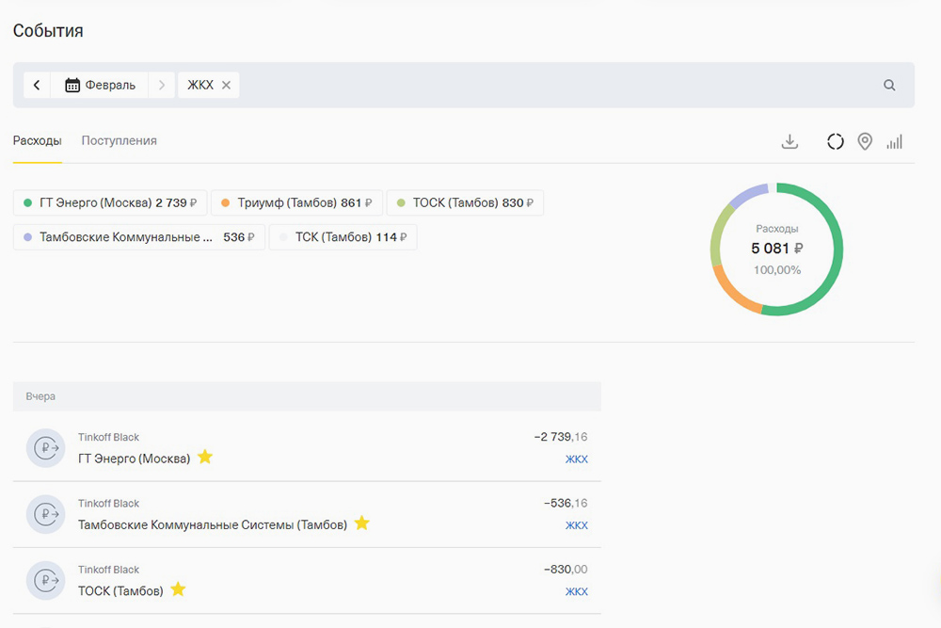The width and height of the screenshot is (941, 628).
Task: Switch to the Расходы tab
Action: 38,140
